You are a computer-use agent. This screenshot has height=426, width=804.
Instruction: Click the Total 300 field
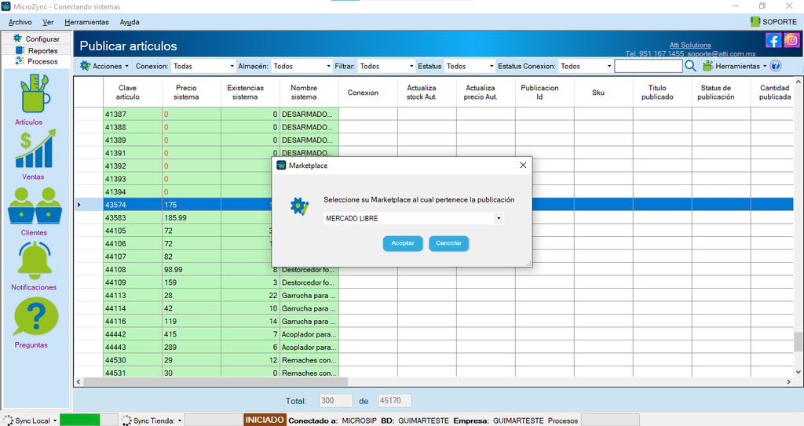point(336,400)
